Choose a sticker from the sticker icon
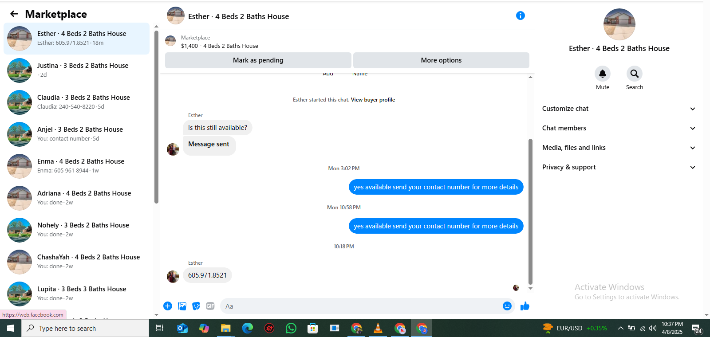This screenshot has width=710, height=337. tap(196, 306)
